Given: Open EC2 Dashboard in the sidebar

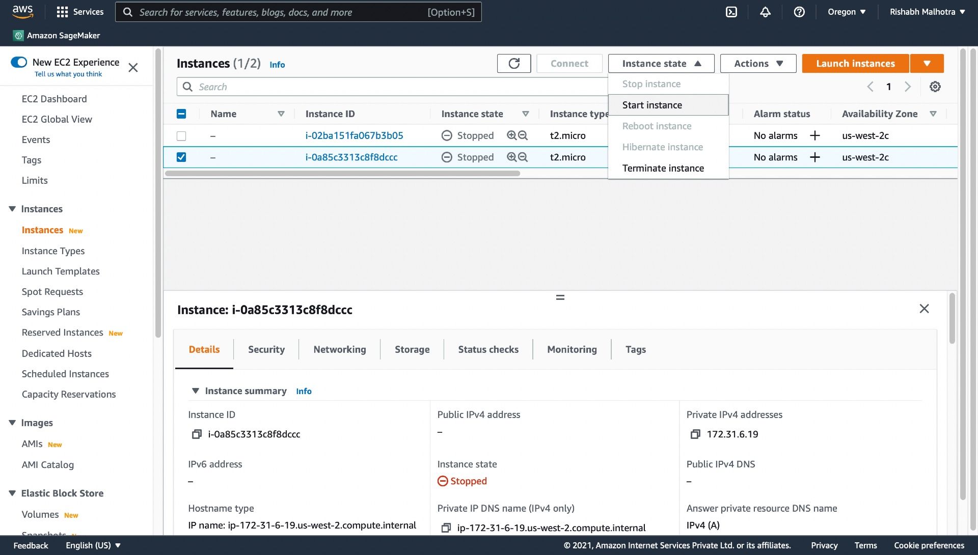Looking at the screenshot, I should click(x=54, y=99).
